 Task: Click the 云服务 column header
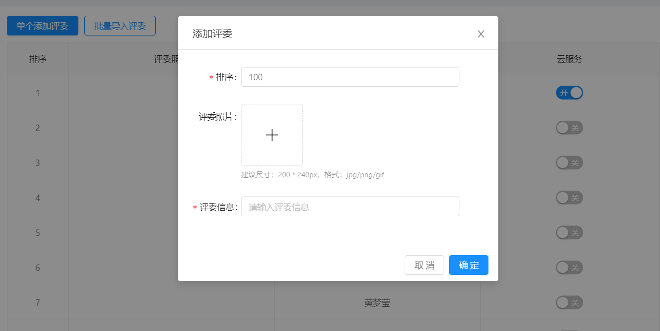coord(570,59)
